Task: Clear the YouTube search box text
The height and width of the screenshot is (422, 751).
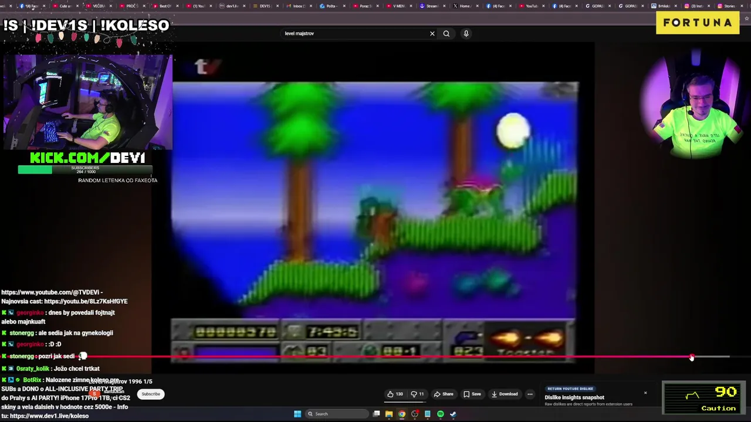Action: (x=432, y=33)
